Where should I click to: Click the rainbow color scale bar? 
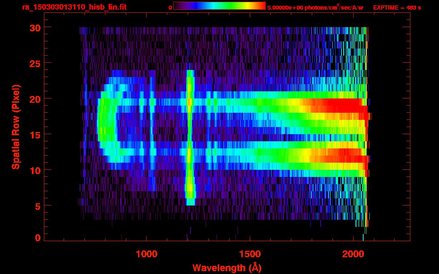point(219,6)
